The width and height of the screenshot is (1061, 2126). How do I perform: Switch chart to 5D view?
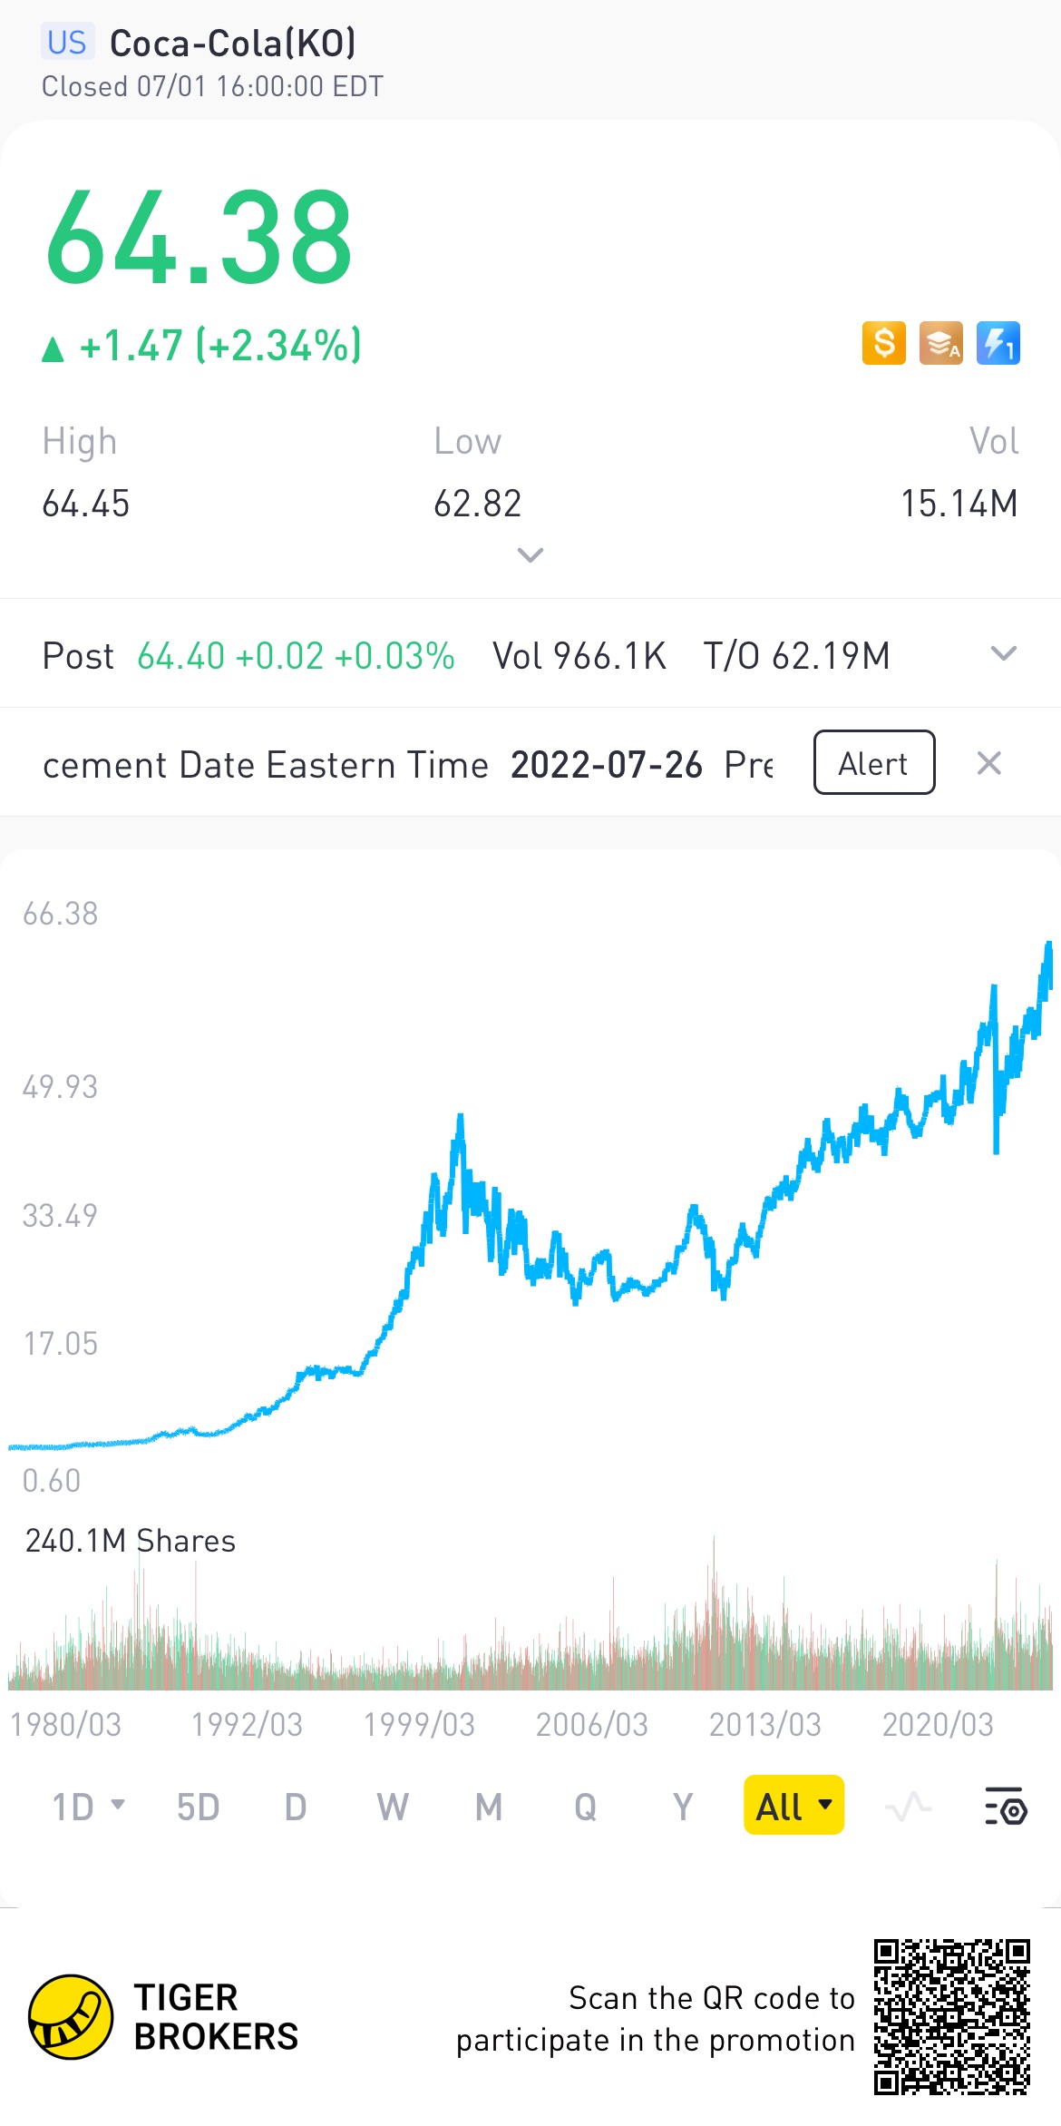[x=198, y=1807]
